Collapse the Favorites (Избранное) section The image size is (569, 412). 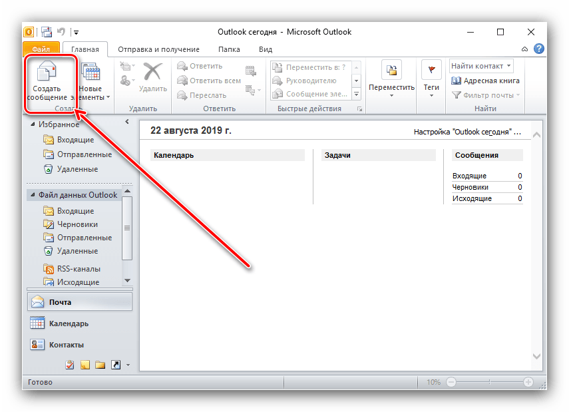pos(32,124)
